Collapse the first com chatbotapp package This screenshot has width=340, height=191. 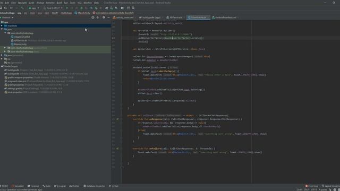coord(5,33)
